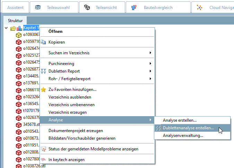
Task: Click the keytech icon in menu
Action: (x=44, y=160)
